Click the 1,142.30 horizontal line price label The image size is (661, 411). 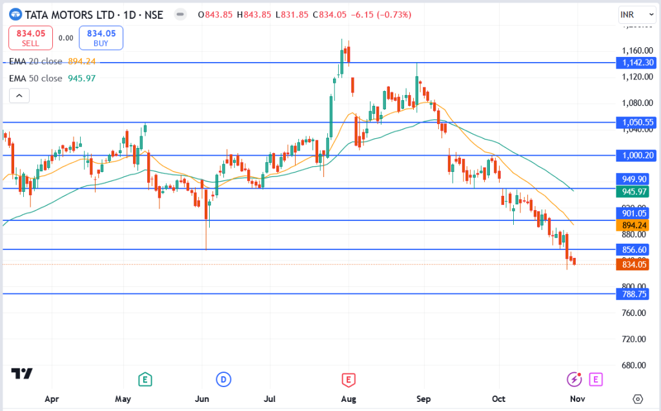[x=636, y=63]
